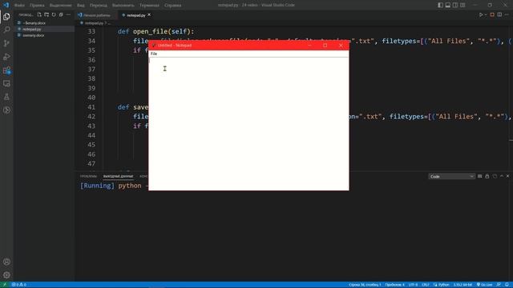Open the Правка menu

click(x=37, y=6)
